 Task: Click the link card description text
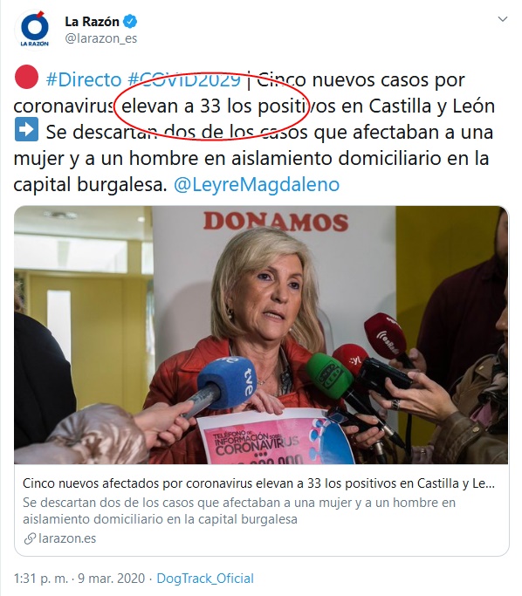coord(239,510)
